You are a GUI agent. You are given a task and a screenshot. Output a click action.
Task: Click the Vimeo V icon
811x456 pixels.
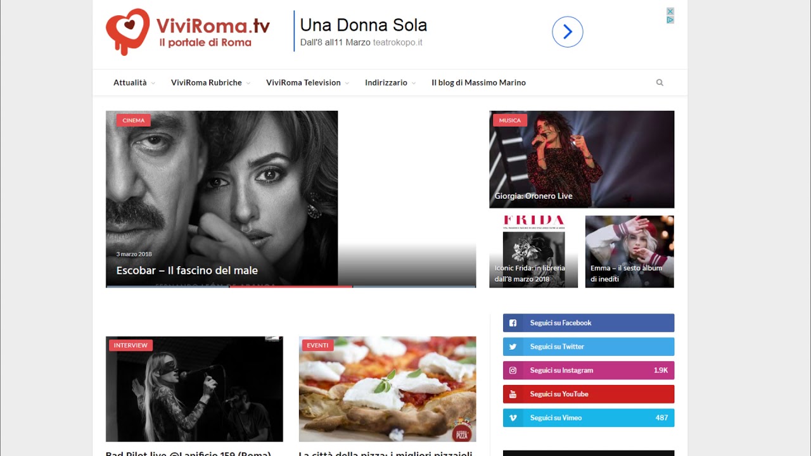513,418
